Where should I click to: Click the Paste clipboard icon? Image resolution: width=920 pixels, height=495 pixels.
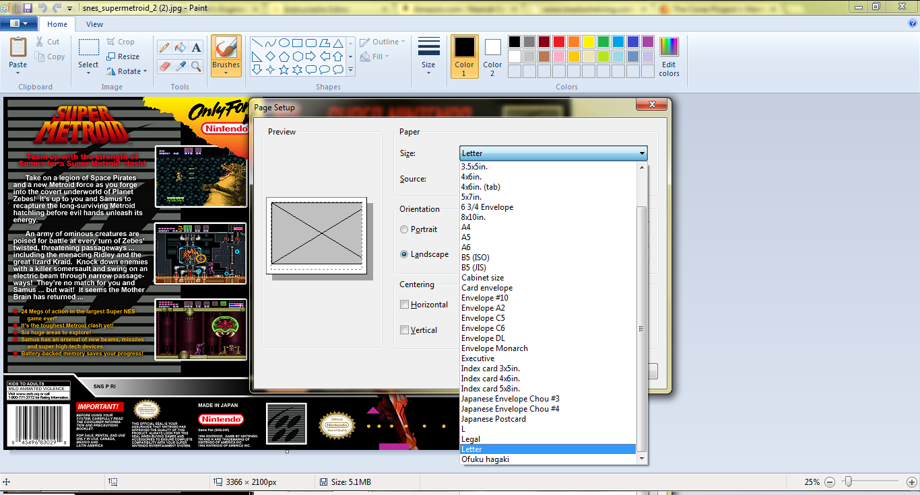pos(18,47)
